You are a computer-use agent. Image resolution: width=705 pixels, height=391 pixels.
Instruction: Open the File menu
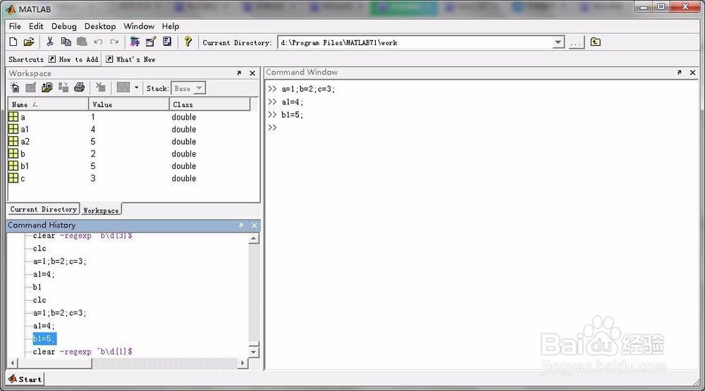[15, 26]
